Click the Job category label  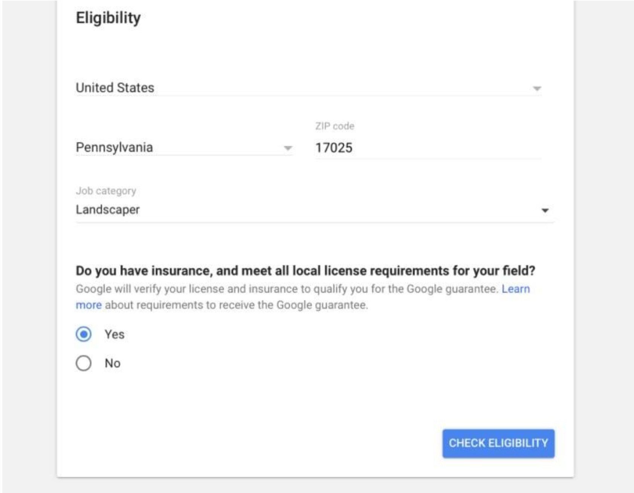click(106, 191)
